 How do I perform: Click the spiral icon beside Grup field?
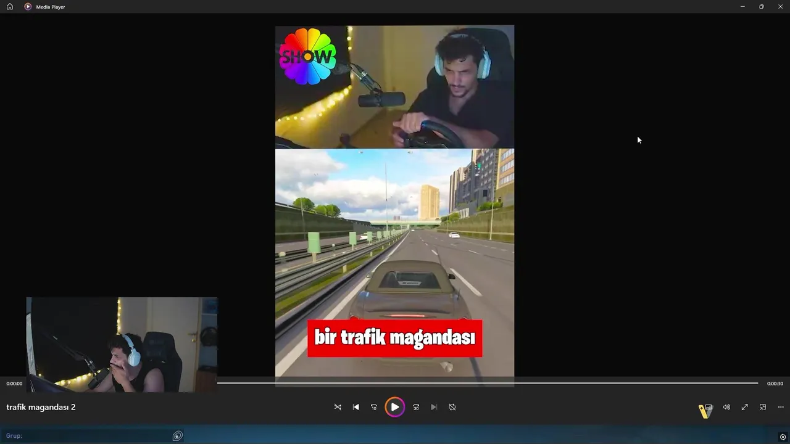[x=178, y=436]
